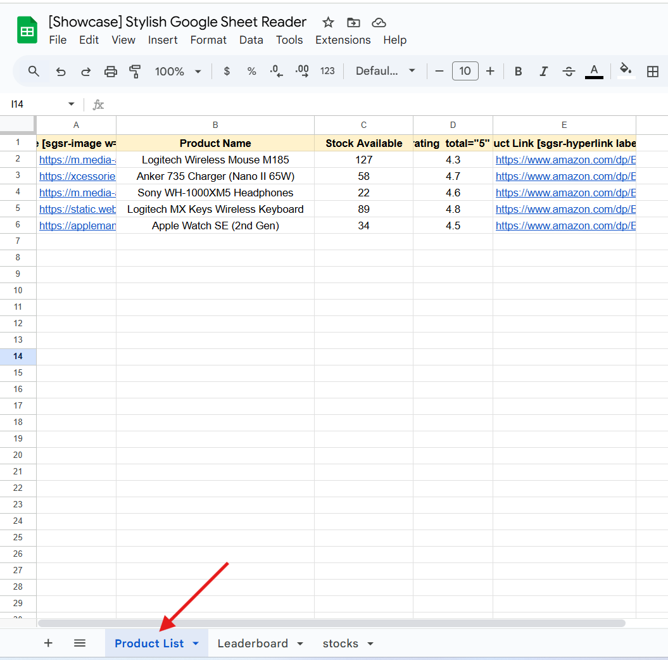This screenshot has width=668, height=660.
Task: Click the select-all corner box
Action: [x=17, y=124]
